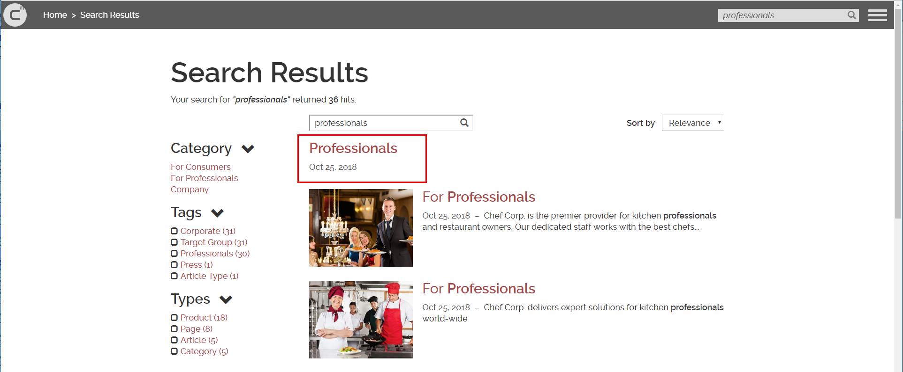Check the Corporate (31) tag checkbox

[x=174, y=231]
